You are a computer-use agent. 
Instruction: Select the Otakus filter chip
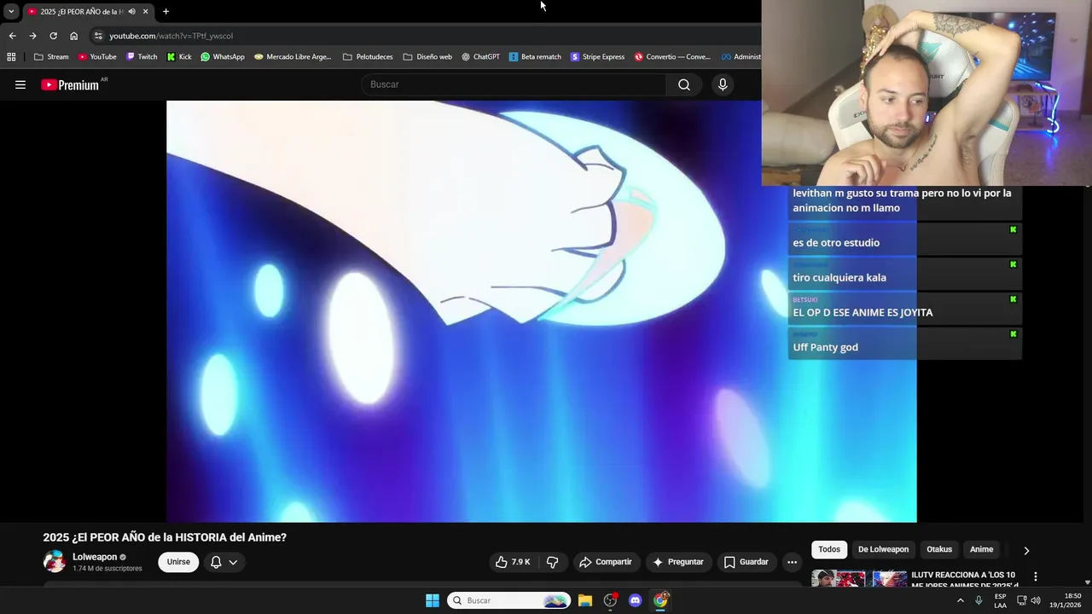click(939, 549)
